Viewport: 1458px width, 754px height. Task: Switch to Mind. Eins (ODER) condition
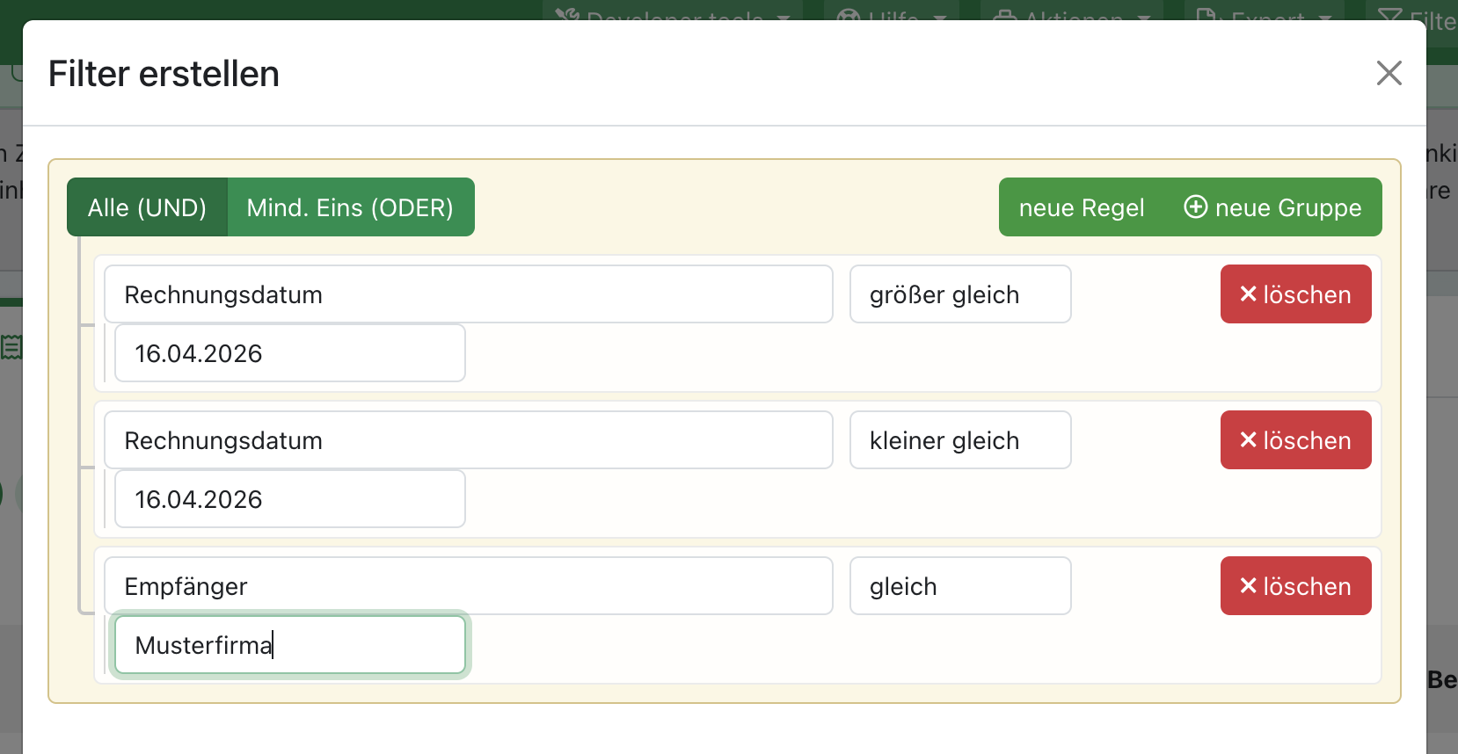(350, 207)
